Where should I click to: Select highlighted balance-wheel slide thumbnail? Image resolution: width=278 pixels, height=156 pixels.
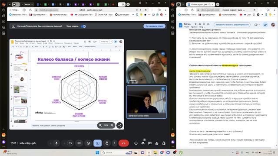(x=20, y=112)
